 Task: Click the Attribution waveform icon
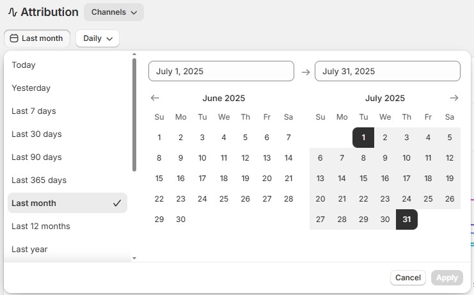click(x=12, y=12)
